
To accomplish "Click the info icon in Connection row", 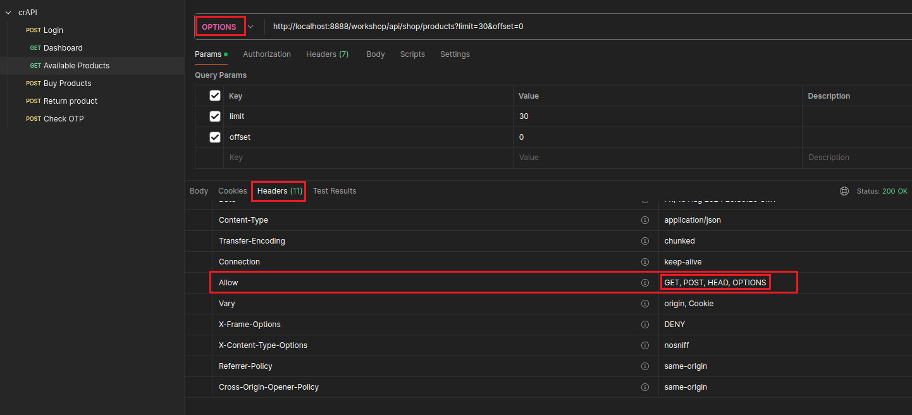I will (645, 262).
